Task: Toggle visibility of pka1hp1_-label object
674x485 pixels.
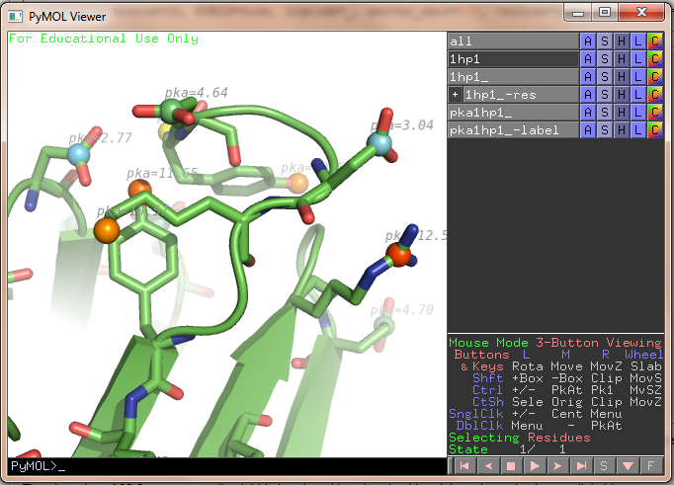Action: [511, 130]
